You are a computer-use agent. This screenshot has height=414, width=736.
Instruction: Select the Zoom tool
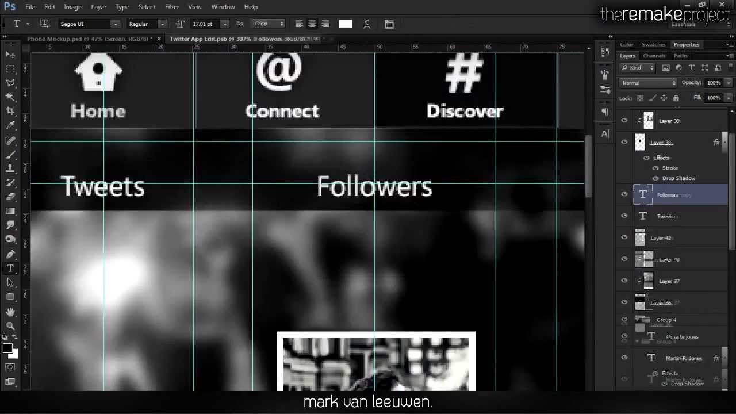(10, 325)
